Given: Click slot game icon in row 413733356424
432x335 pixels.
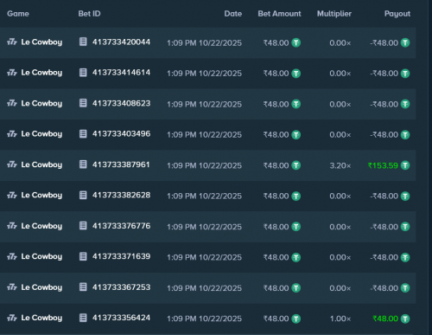Looking at the screenshot, I should pos(12,318).
